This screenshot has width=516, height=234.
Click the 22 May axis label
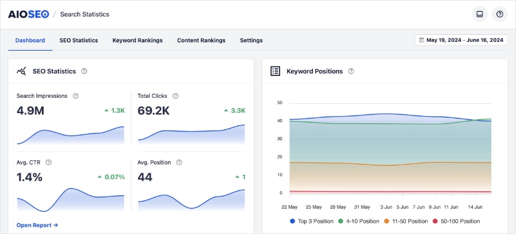(x=290, y=207)
